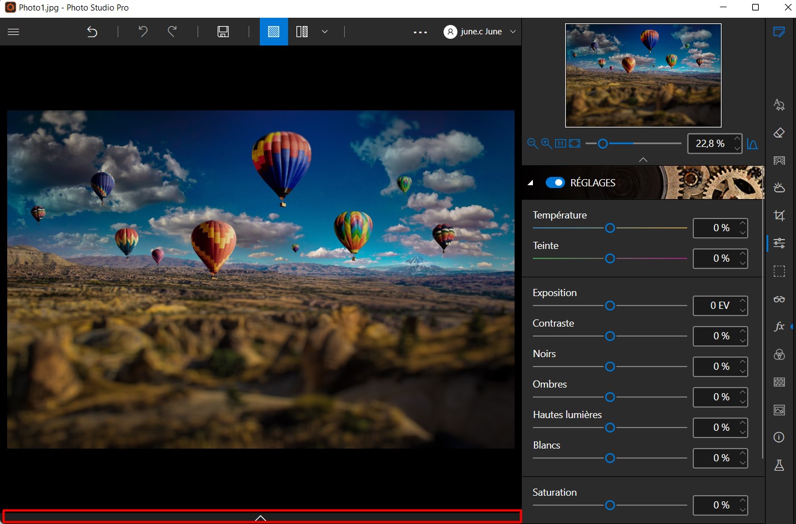
Task: Click the zoom in magnifier icon
Action: pyautogui.click(x=546, y=144)
